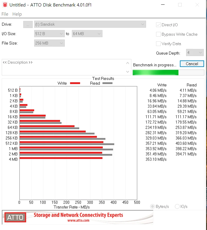The image size is (207, 230).
Task: Open the File menu
Action: pos(5,14)
